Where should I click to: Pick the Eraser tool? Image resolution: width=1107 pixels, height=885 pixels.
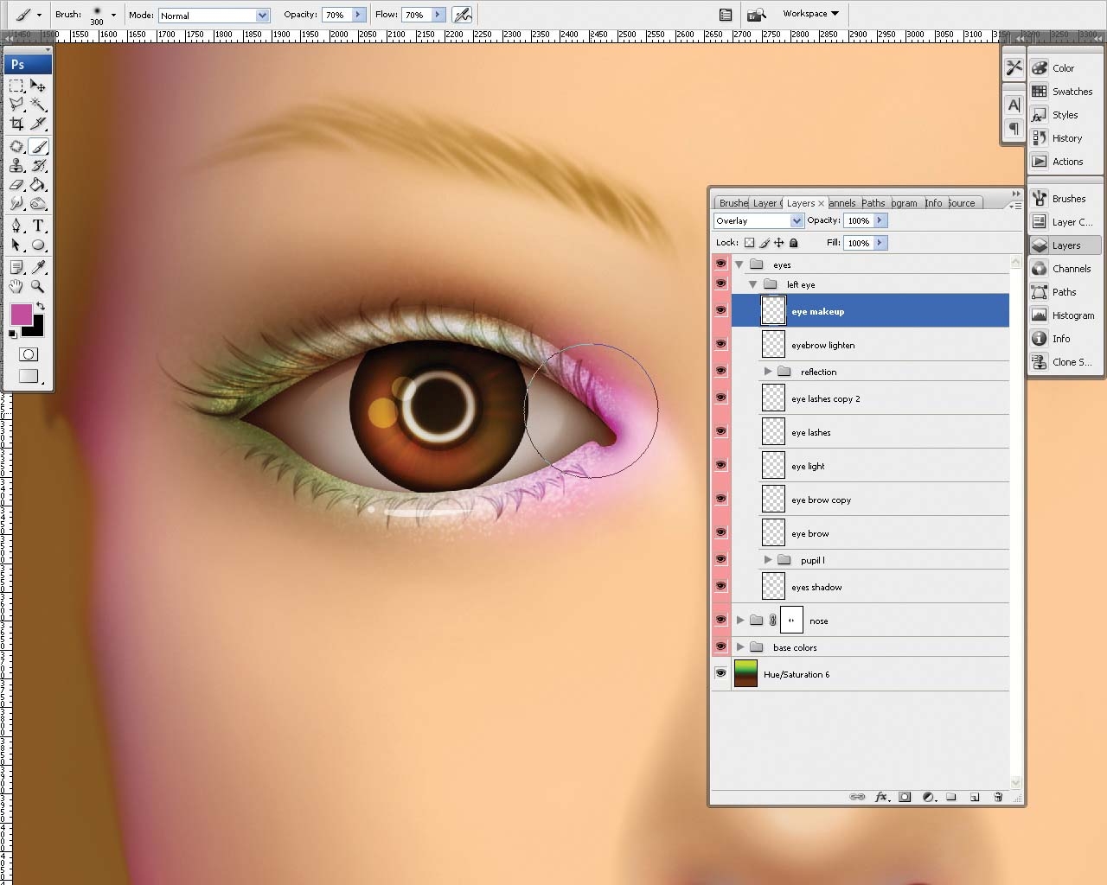tap(16, 185)
